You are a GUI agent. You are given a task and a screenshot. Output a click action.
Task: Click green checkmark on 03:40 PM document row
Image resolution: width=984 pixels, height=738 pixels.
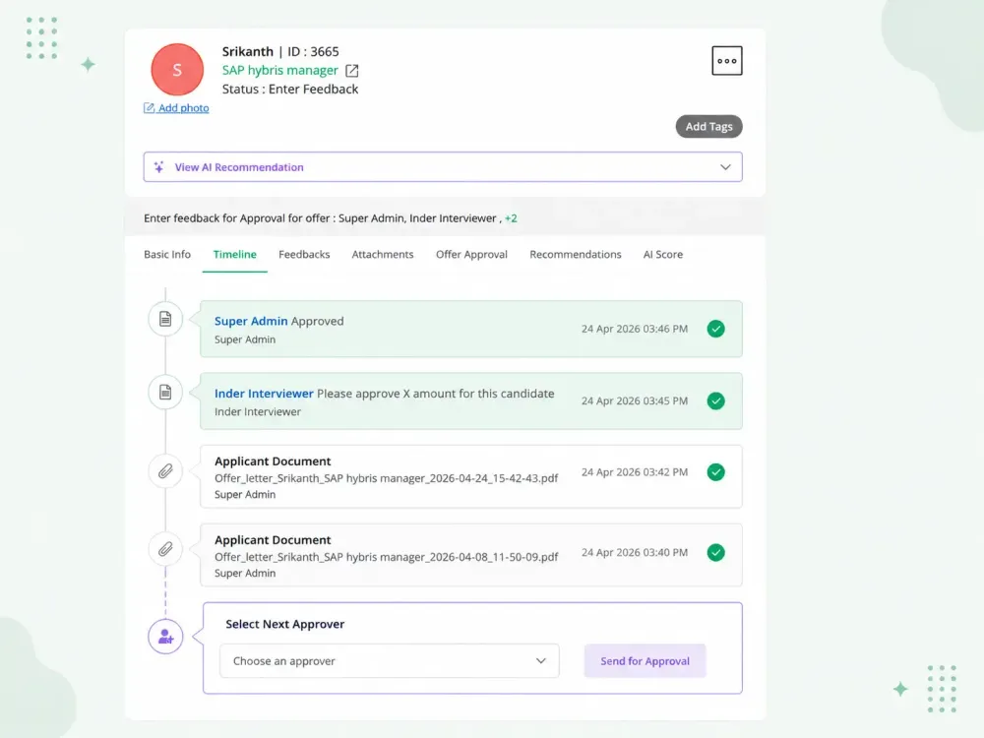[x=715, y=552]
